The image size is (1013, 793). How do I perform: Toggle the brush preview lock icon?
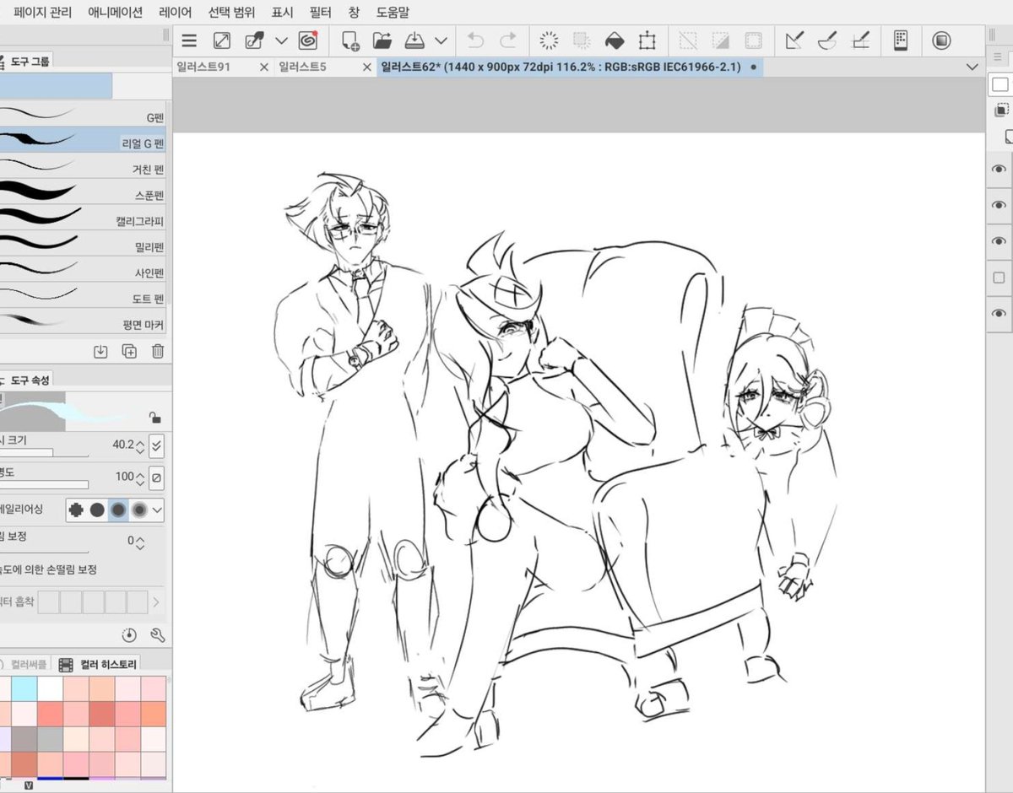coord(154,417)
